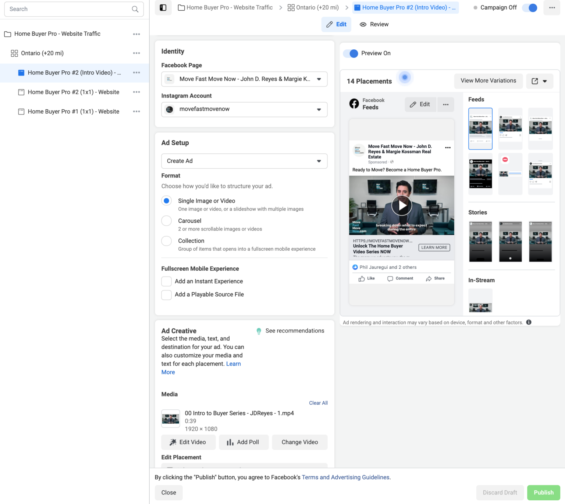Viewport: 565px width, 504px height.
Task: Select the dark Feeds placement thumbnail
Action: [x=480, y=174]
